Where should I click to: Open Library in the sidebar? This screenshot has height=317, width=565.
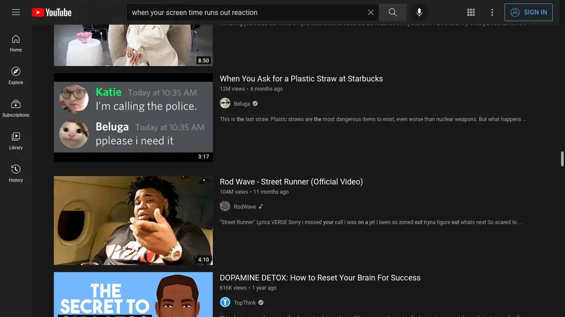click(16, 141)
